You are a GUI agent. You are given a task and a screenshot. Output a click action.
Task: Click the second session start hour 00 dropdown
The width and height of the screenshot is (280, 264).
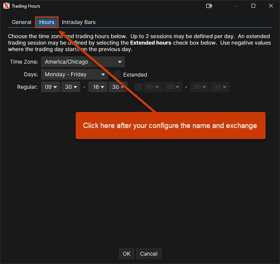[x=153, y=87]
